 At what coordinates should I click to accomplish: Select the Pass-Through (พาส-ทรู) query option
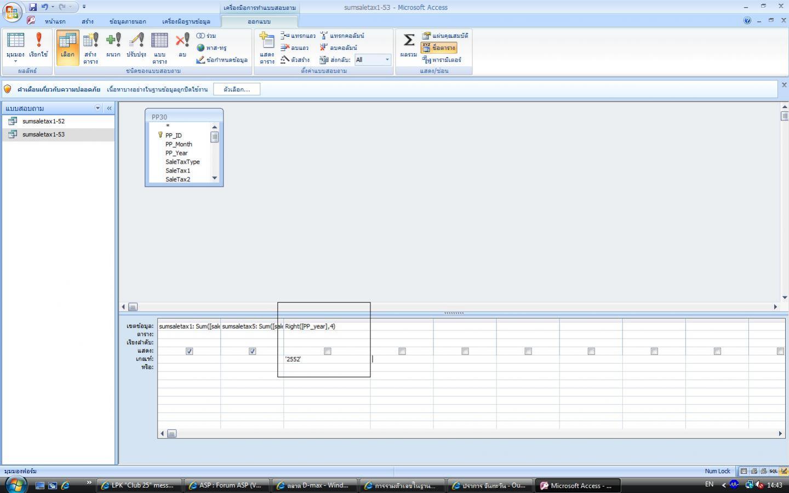(x=211, y=48)
